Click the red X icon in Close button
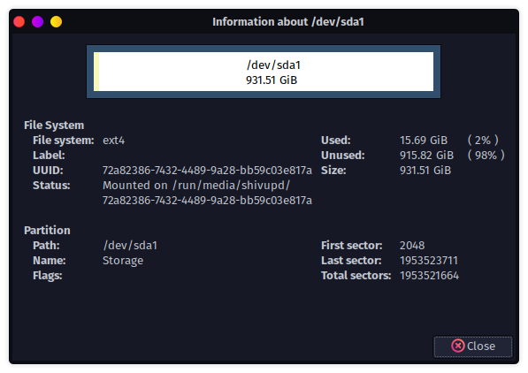The width and height of the screenshot is (528, 373). coord(457,346)
